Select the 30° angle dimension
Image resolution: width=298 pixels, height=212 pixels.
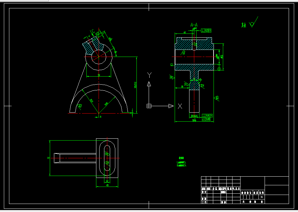tap(115, 52)
